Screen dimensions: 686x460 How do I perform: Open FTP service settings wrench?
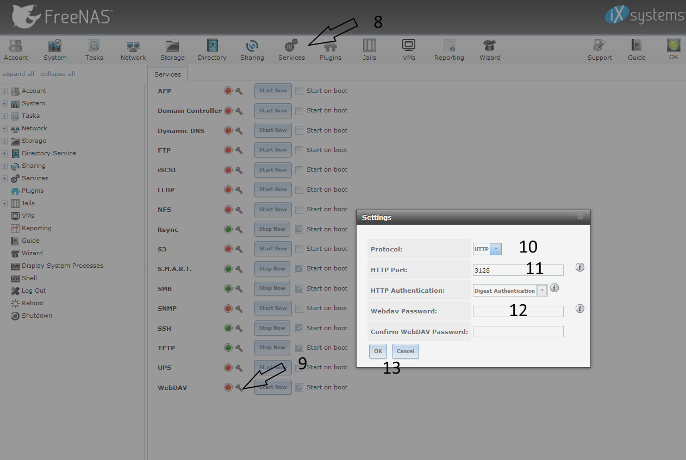point(239,150)
